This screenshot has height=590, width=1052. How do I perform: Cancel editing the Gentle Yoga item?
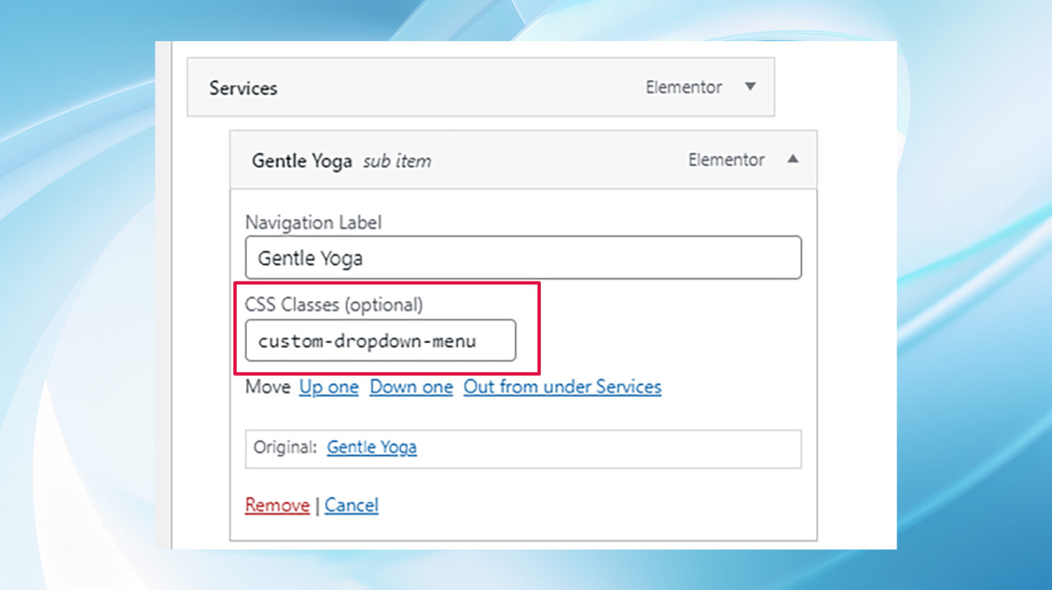352,505
